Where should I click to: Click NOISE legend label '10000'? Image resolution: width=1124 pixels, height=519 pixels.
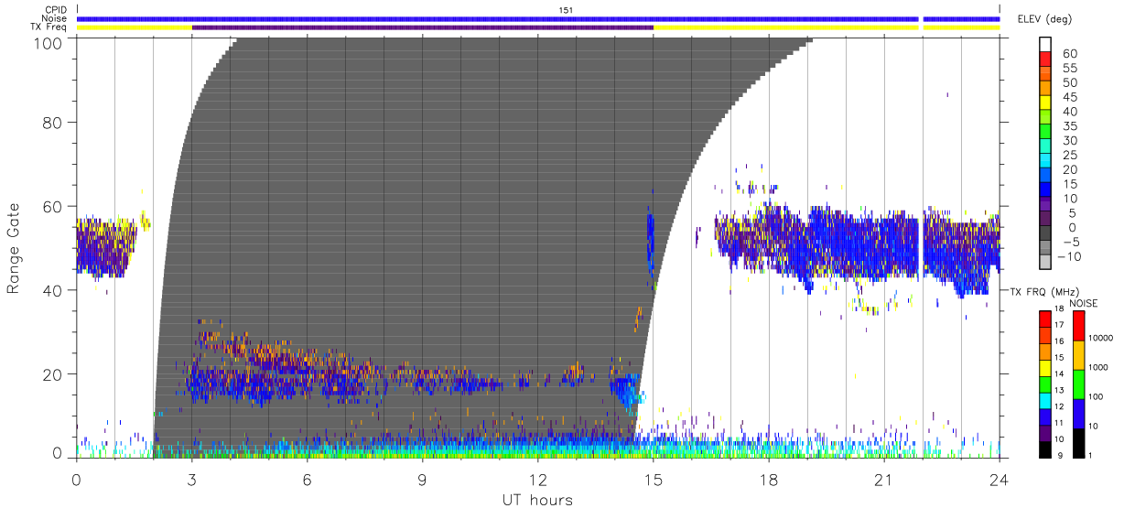1102,338
